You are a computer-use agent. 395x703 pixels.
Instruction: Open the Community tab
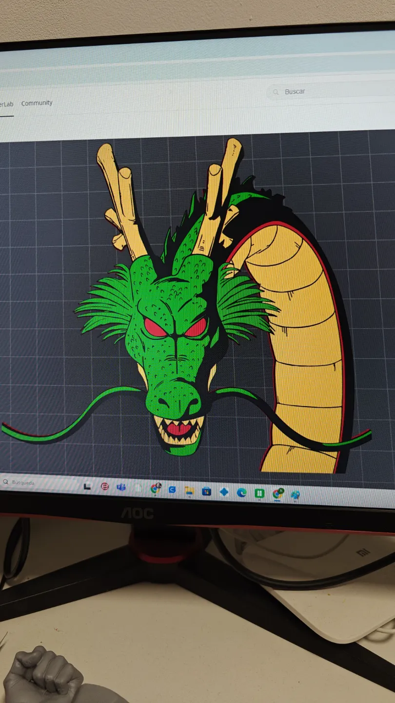point(37,103)
